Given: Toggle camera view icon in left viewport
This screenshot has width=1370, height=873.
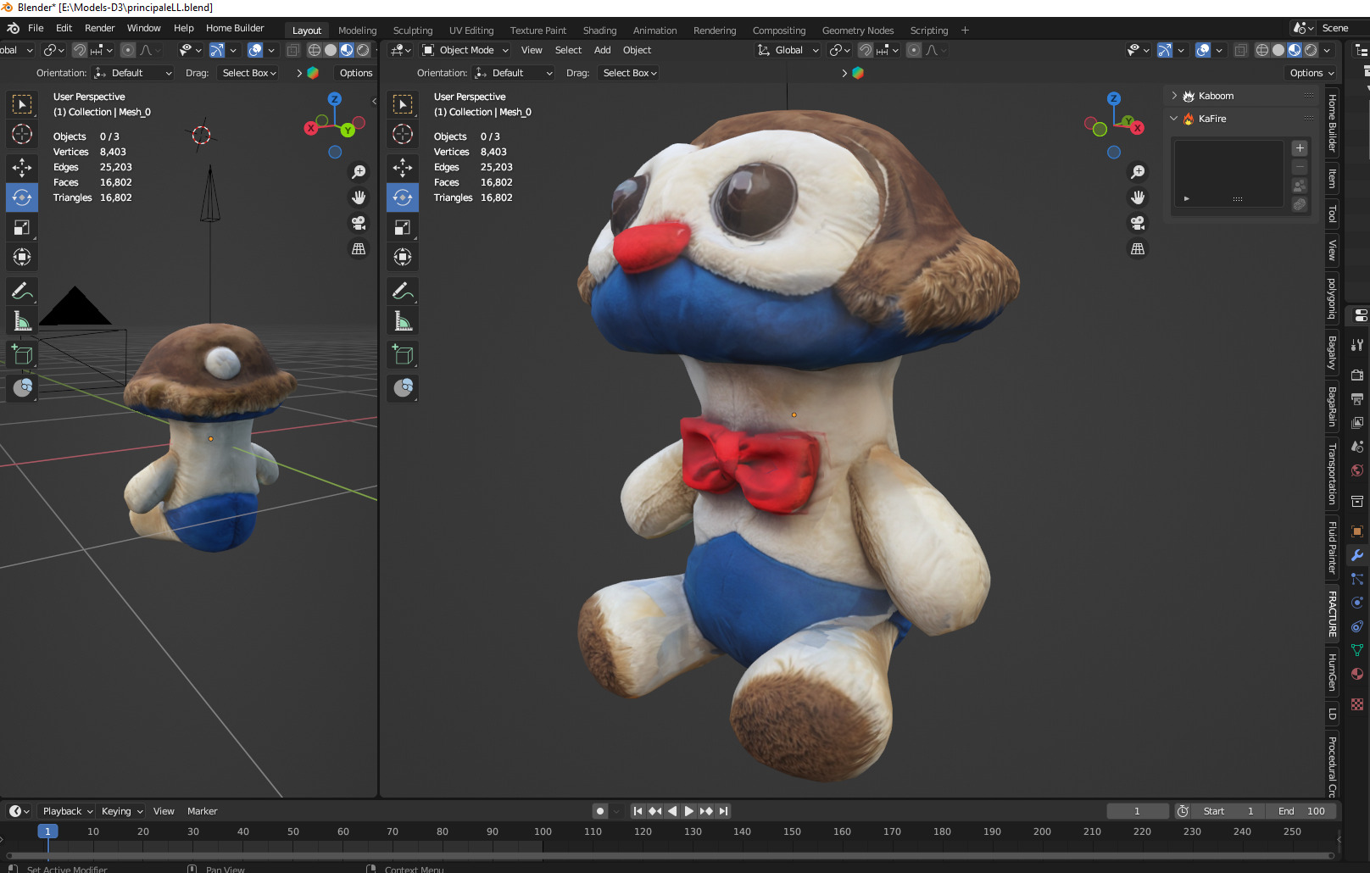Looking at the screenshot, I should coord(359,223).
